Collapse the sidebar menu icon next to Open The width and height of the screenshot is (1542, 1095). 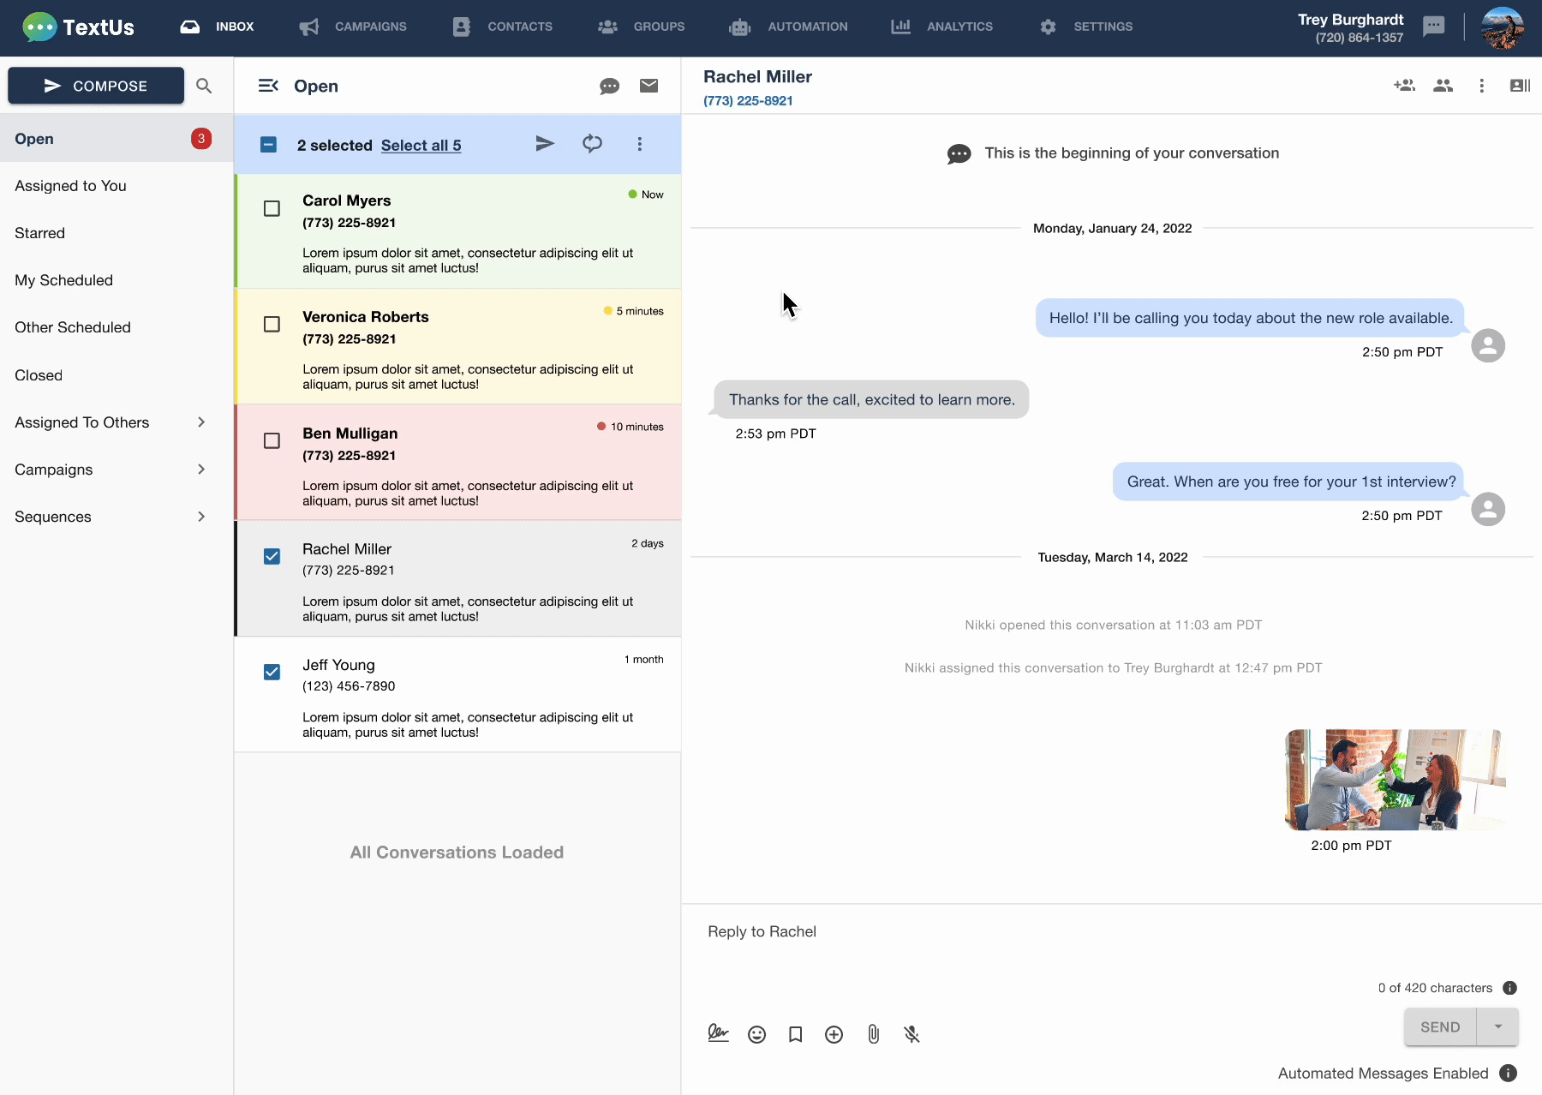(268, 86)
